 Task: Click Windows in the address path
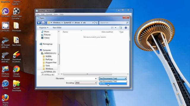click(x=57, y=23)
